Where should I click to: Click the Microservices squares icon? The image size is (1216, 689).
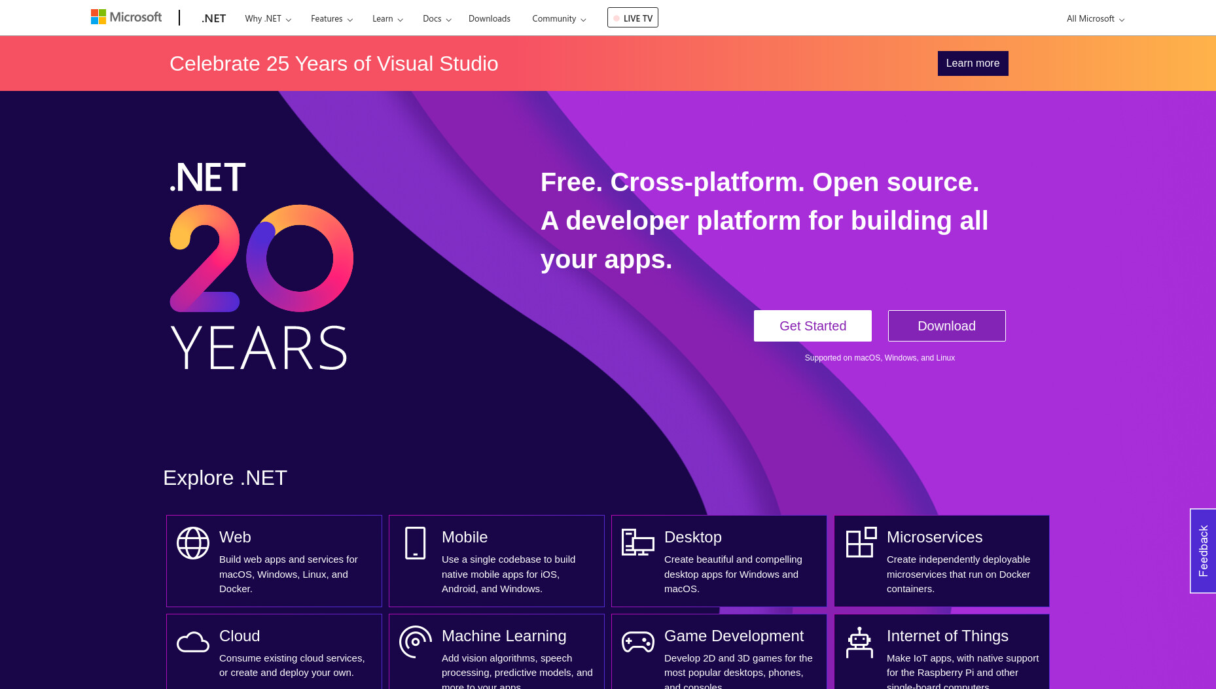coord(861,542)
